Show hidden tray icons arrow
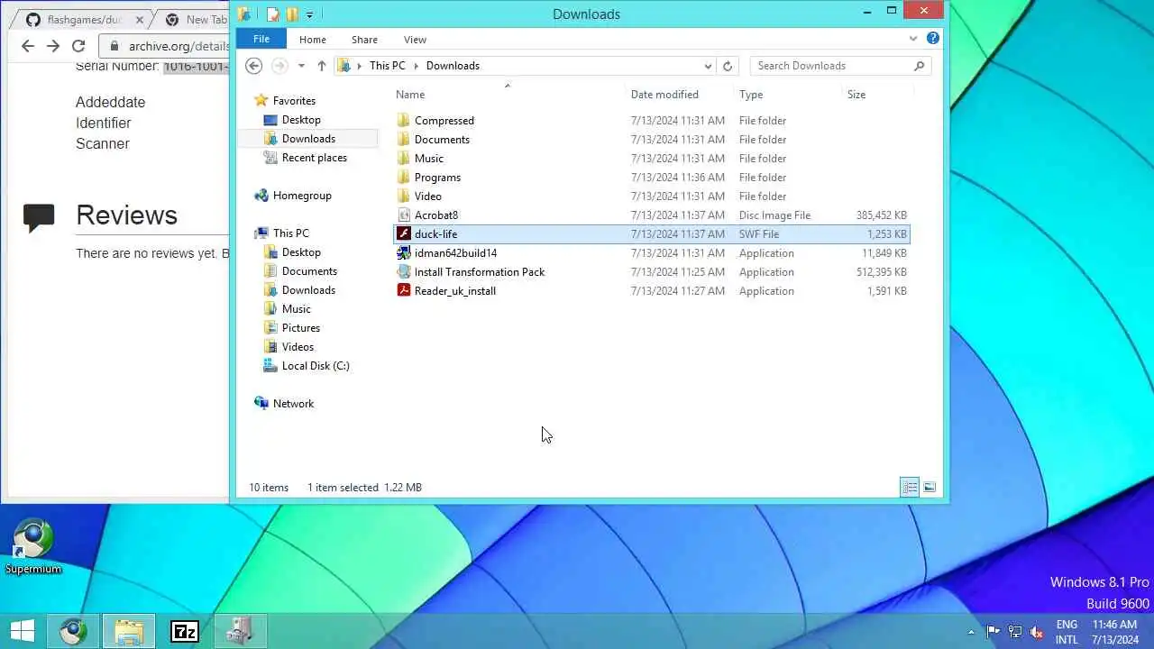The width and height of the screenshot is (1154, 649). click(x=971, y=632)
